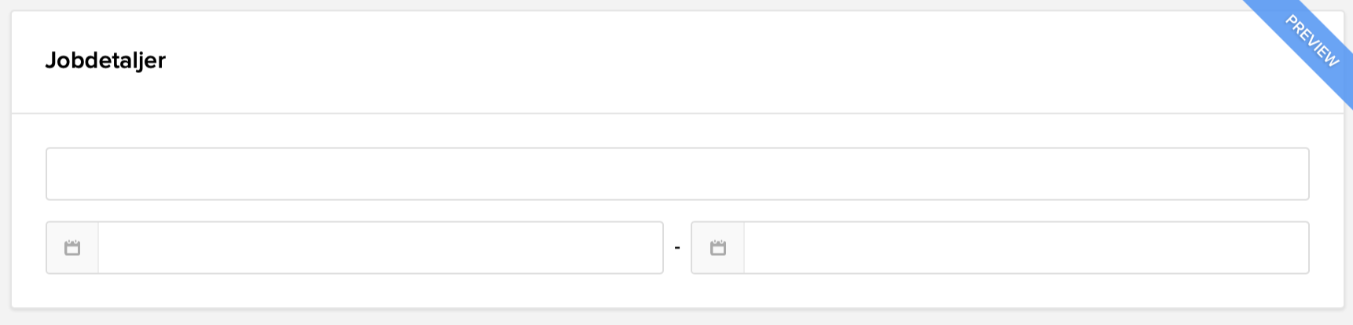
Task: Open the left calendar date picker
Action: pyautogui.click(x=72, y=248)
